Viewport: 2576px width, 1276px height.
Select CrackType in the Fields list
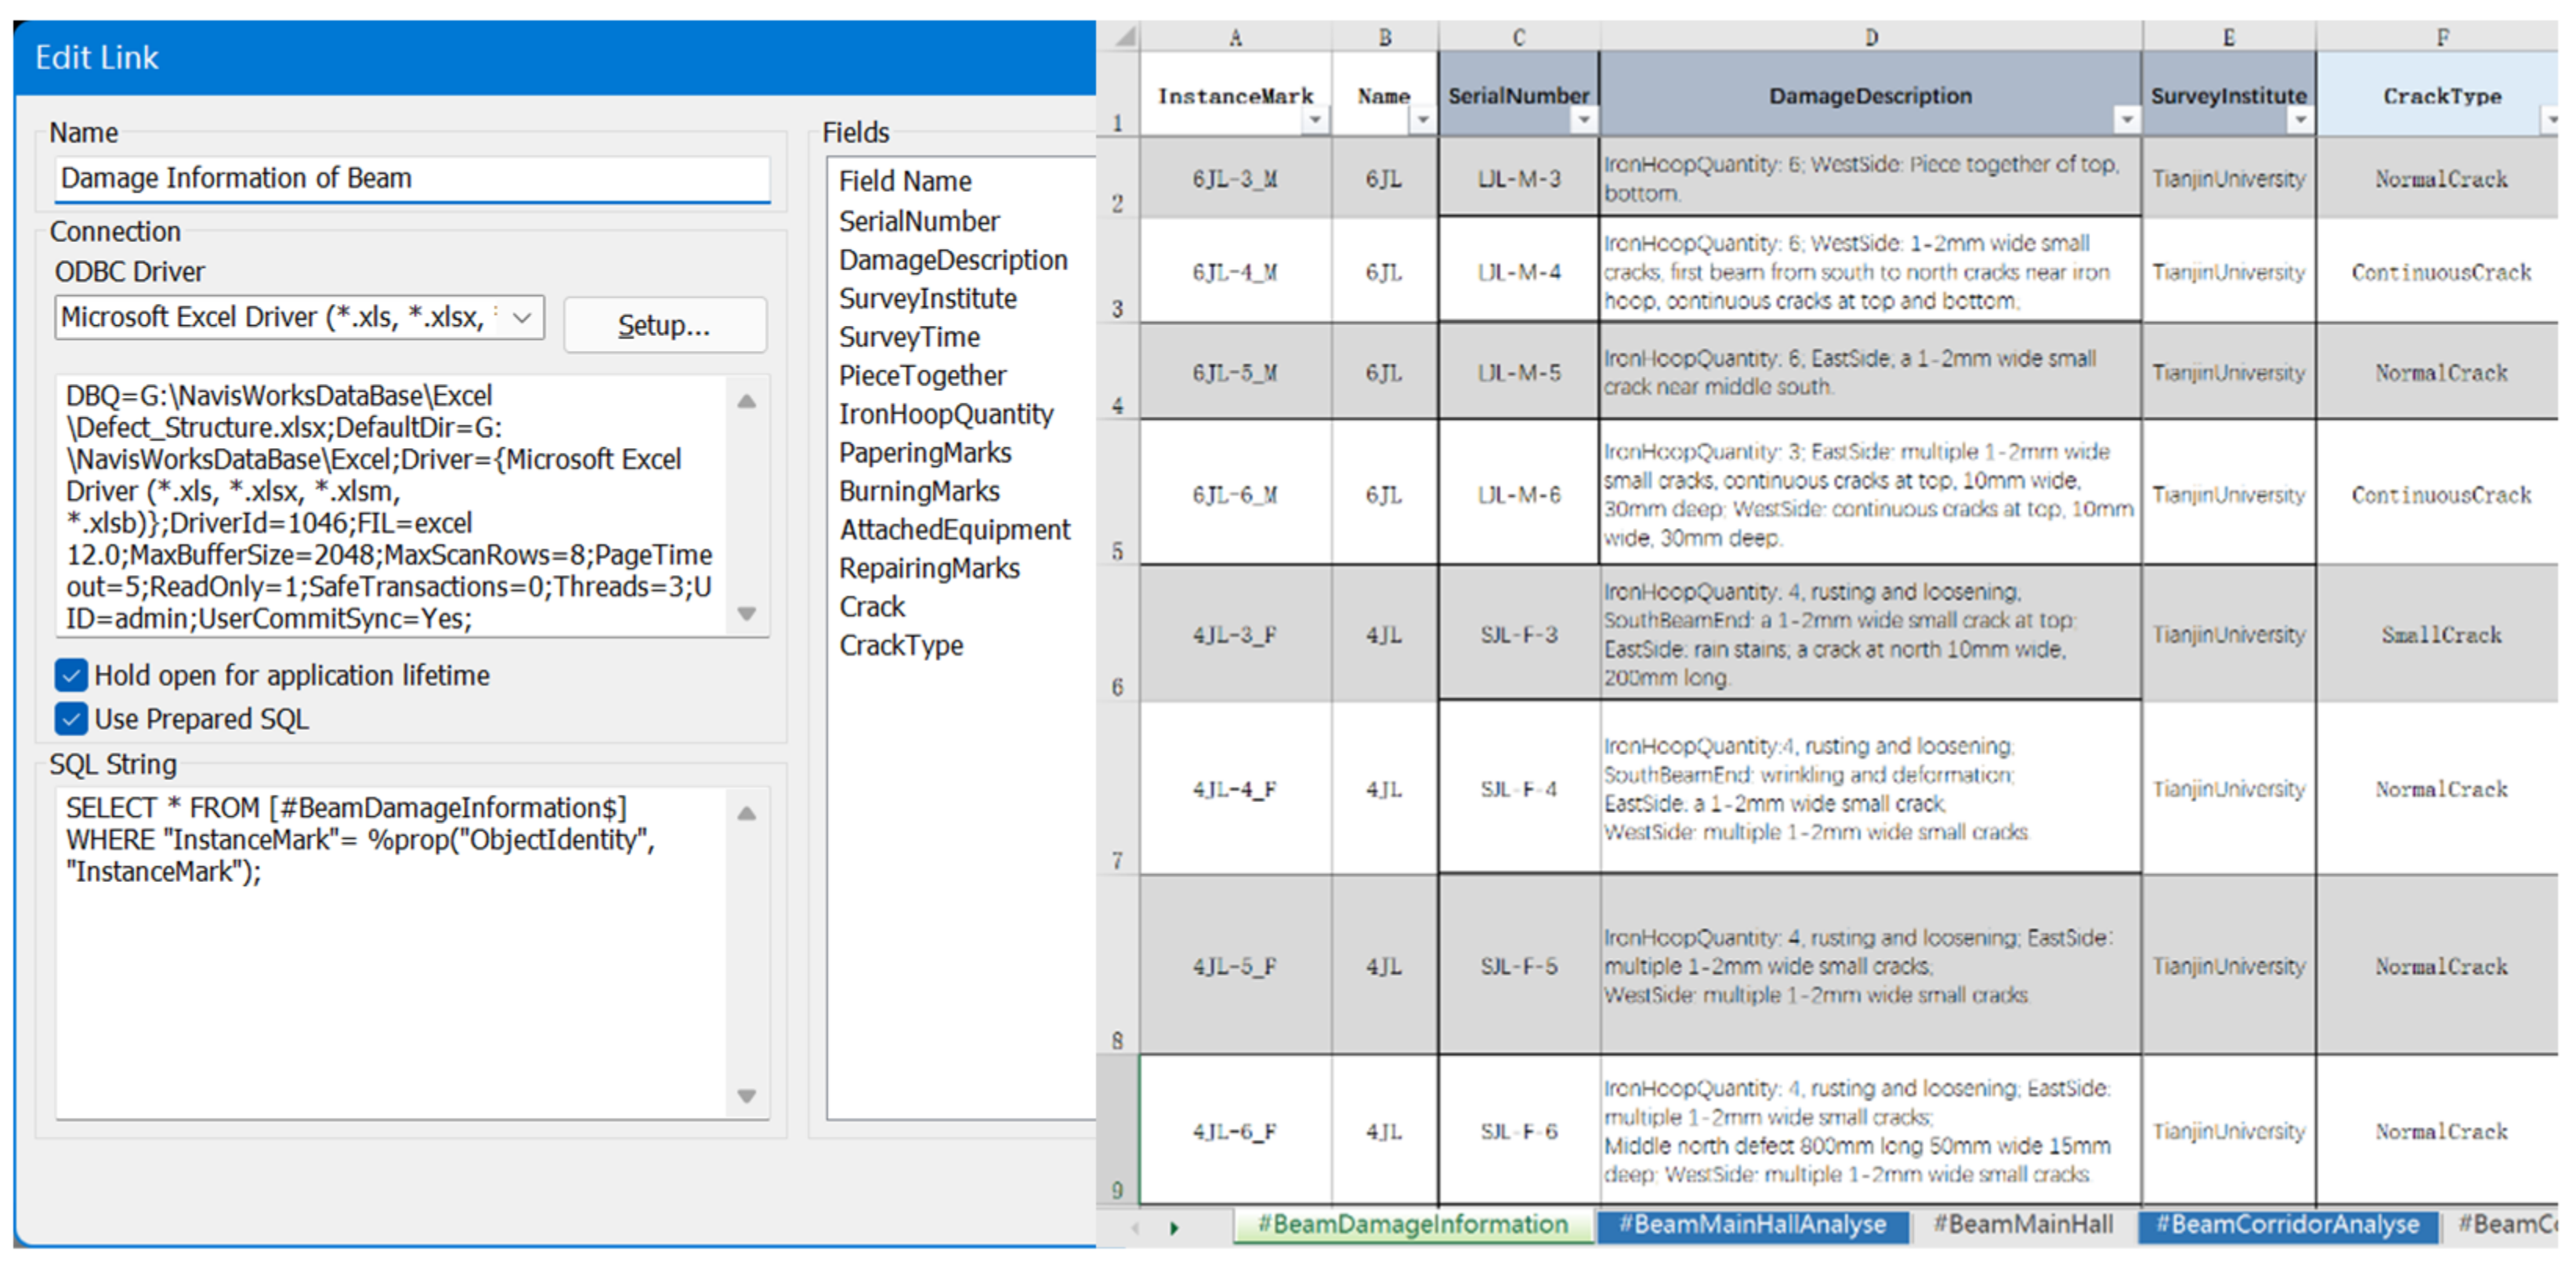tap(901, 645)
